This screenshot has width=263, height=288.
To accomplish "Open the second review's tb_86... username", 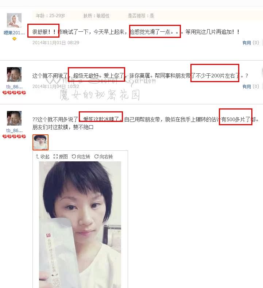I will click(14, 87).
